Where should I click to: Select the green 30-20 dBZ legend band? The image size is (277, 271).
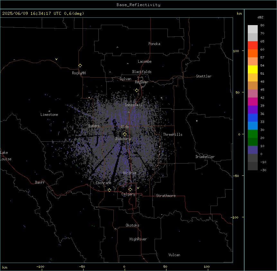coord(253,134)
